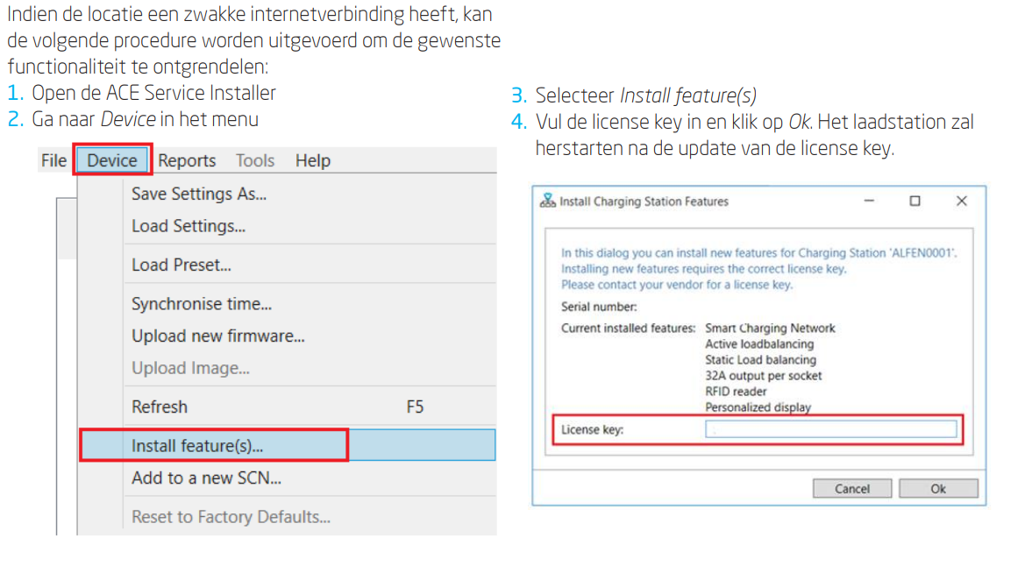Confirm with the Ok button
The width and height of the screenshot is (1025, 580).
point(938,489)
